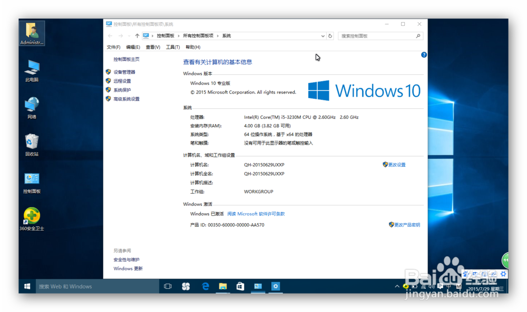Open File Explorer from the taskbar
Image resolution: width=527 pixels, height=312 pixels.
coord(223,286)
